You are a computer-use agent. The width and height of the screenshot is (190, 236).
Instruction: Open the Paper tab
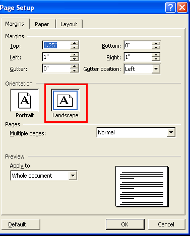(x=42, y=24)
